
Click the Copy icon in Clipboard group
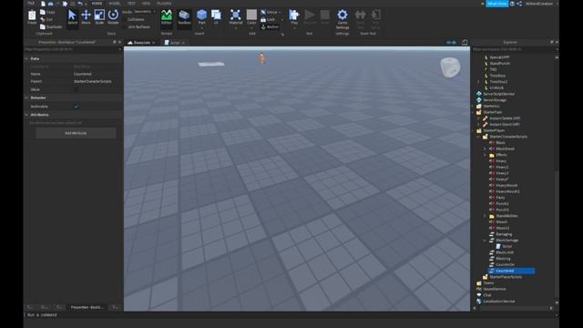pyautogui.click(x=43, y=12)
